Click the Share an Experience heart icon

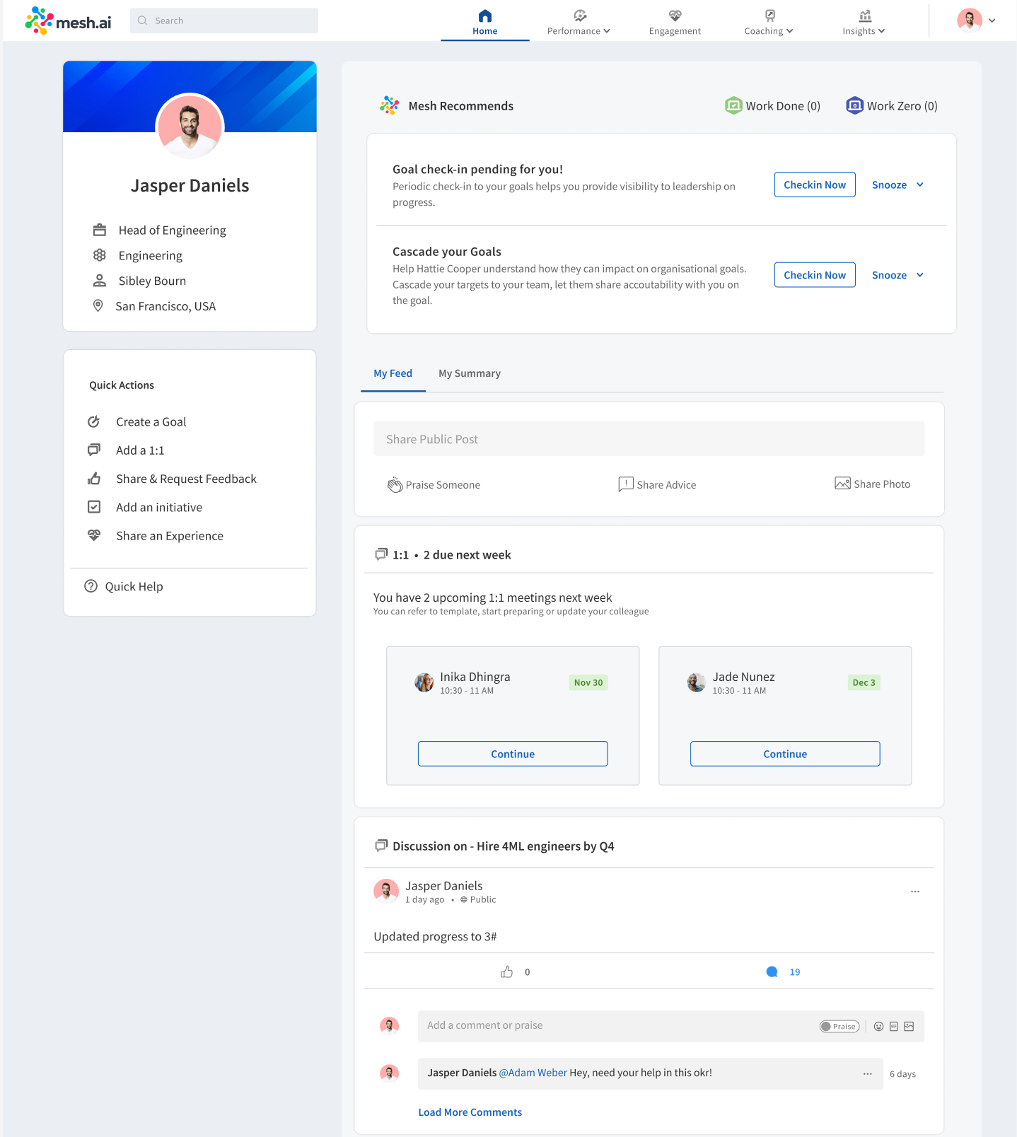click(x=93, y=535)
